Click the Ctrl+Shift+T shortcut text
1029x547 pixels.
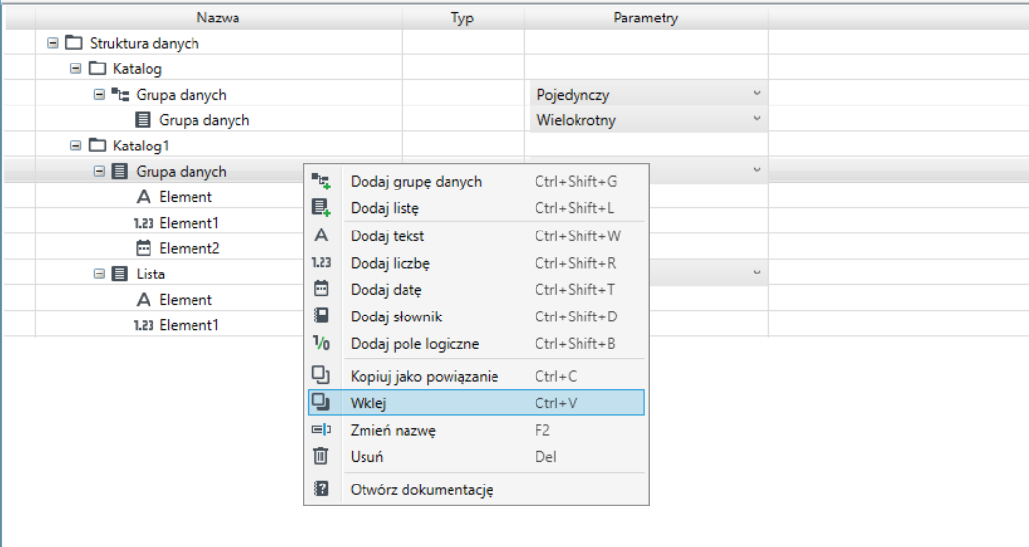click(575, 289)
